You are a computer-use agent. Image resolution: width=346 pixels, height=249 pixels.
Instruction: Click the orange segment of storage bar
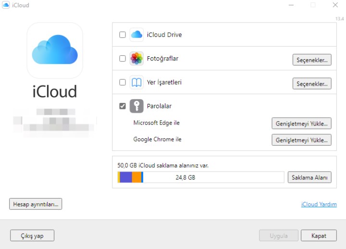(136, 177)
